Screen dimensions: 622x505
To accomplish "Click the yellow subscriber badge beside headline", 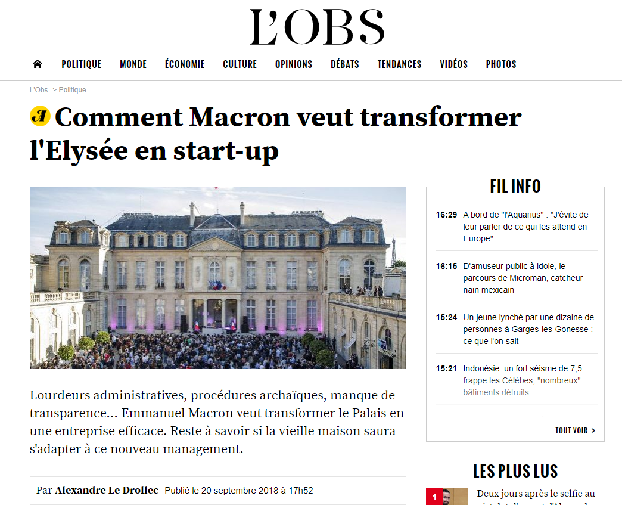I will (x=40, y=116).
